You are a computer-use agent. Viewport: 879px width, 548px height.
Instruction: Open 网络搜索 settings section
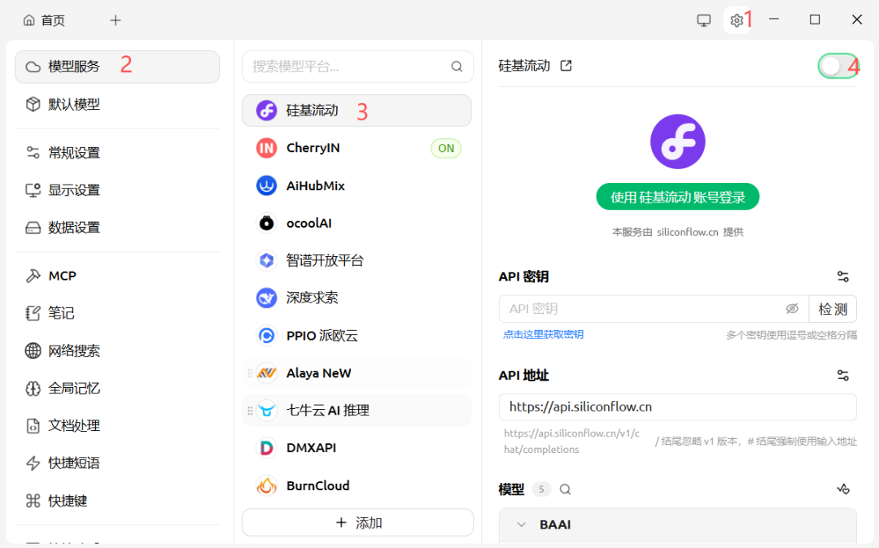click(x=117, y=350)
